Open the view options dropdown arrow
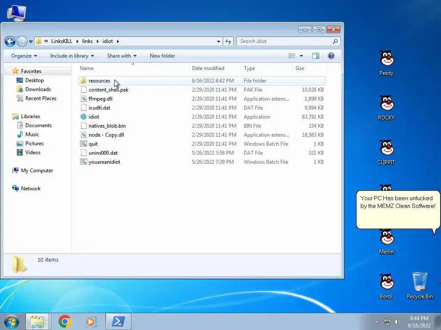 (301, 56)
